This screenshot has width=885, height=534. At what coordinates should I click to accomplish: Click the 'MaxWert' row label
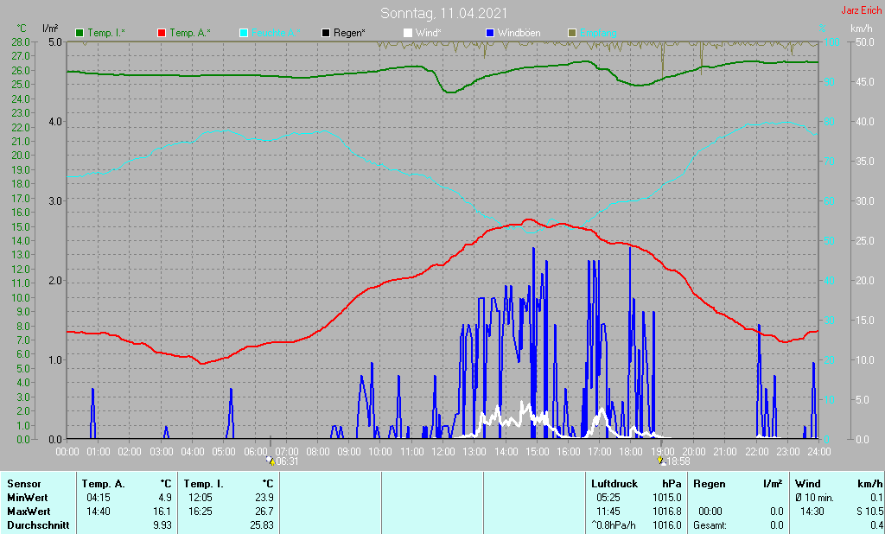point(29,512)
